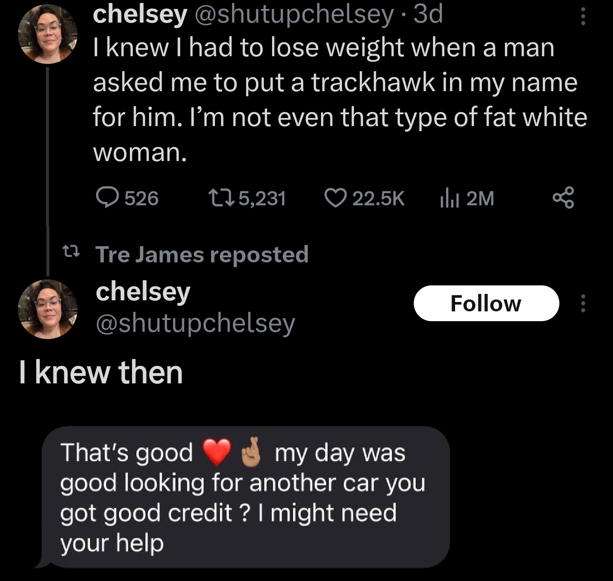Viewport: 613px width, 581px height.
Task: Open view analytics bar chart icon
Action: [x=450, y=198]
